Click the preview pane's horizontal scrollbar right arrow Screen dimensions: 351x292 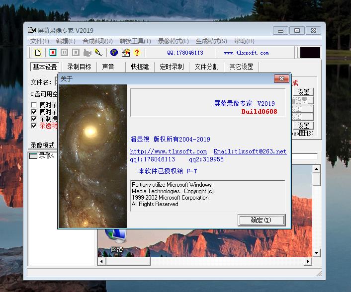(x=308, y=261)
